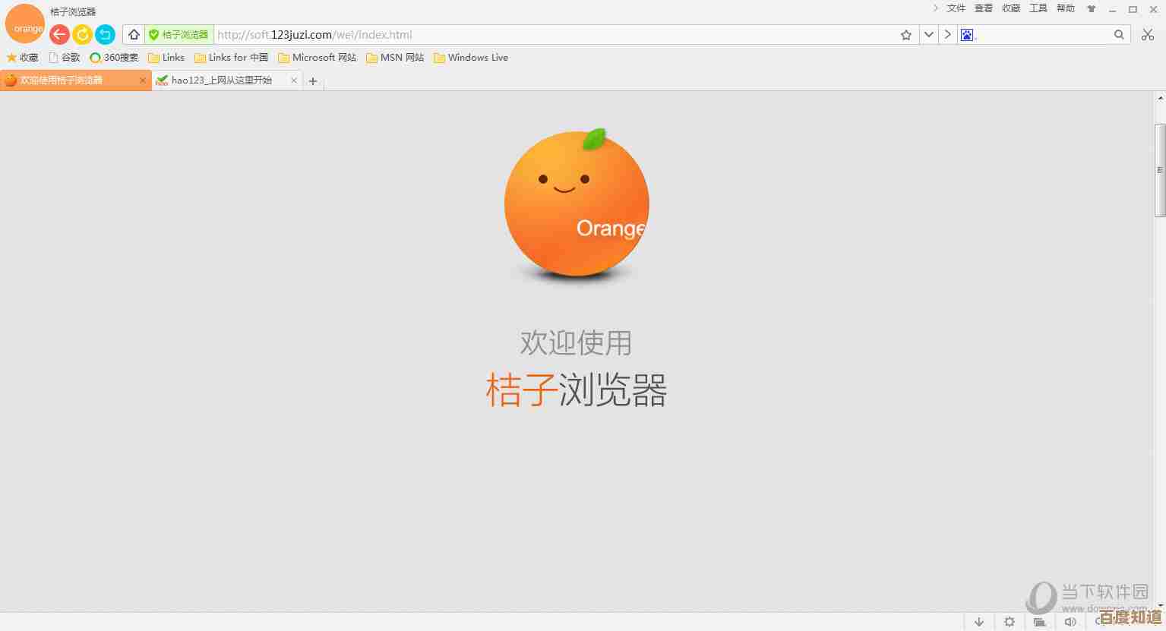Toggle bookmark star for current page
The image size is (1166, 631).
[x=905, y=34]
